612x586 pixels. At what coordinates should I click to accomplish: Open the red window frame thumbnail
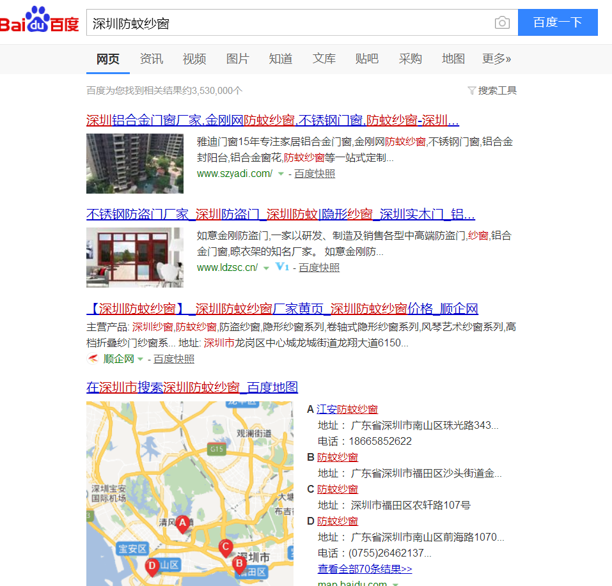pyautogui.click(x=135, y=258)
